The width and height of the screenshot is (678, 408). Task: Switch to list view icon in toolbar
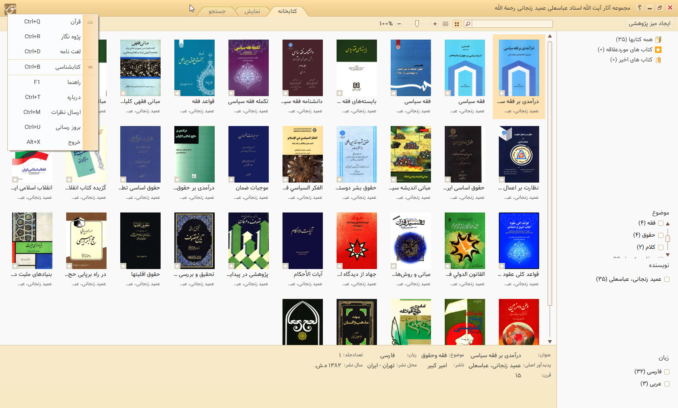pyautogui.click(x=446, y=24)
